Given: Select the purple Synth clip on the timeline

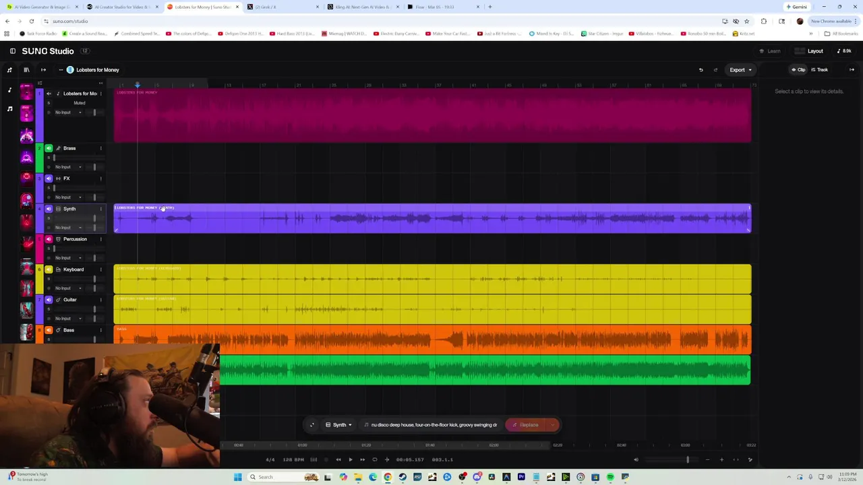Looking at the screenshot, I should [432, 219].
